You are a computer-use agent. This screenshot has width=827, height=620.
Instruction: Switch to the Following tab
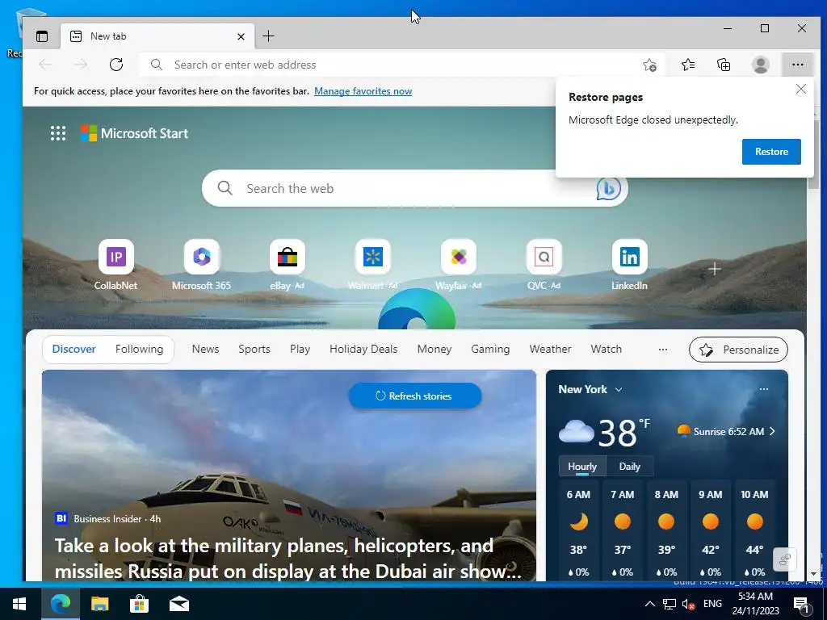pyautogui.click(x=139, y=349)
